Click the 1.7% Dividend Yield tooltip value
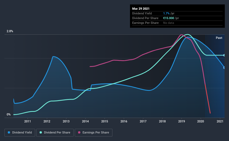The image size is (229, 141). [x=166, y=13]
